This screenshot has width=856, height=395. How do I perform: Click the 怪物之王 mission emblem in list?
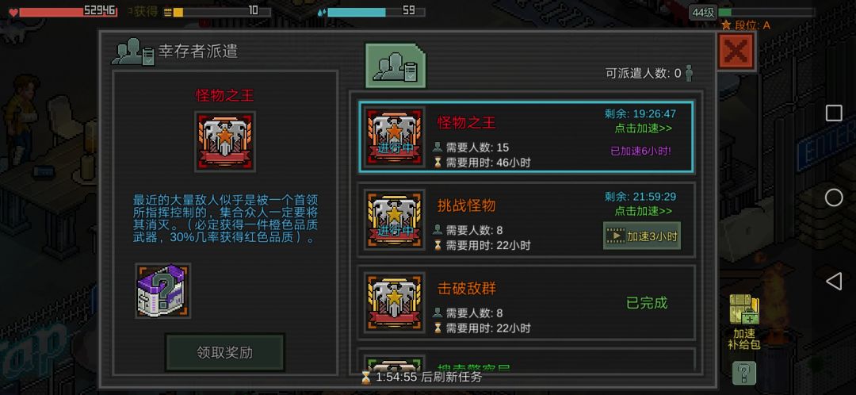(394, 136)
